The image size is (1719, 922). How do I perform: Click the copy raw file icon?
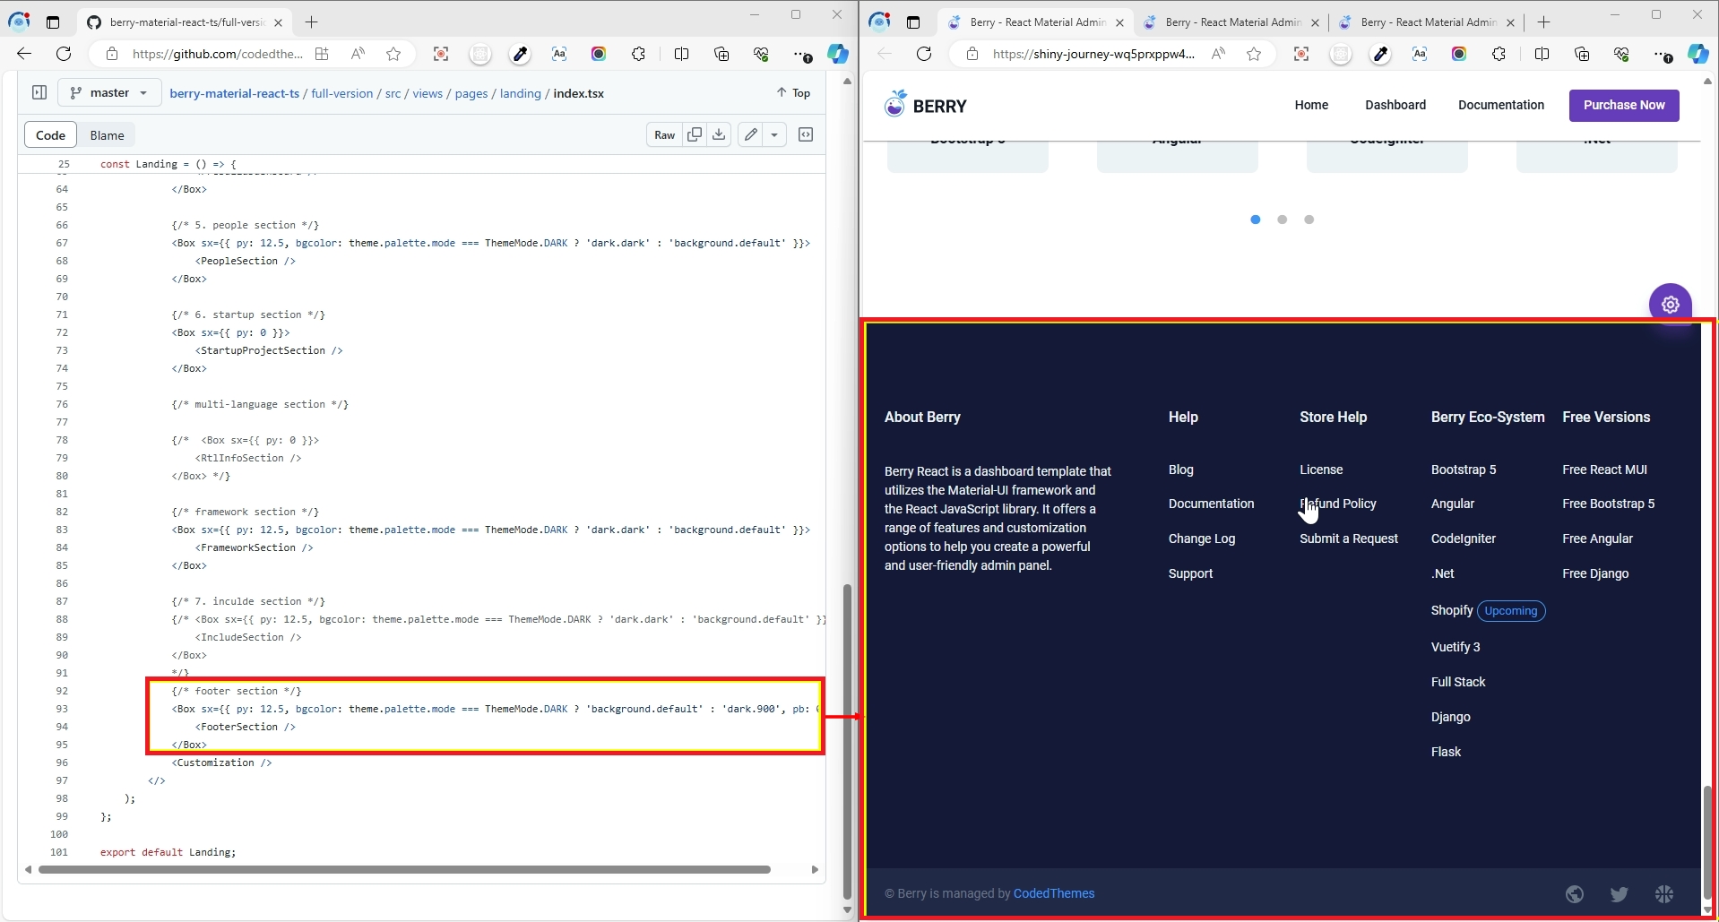(694, 134)
